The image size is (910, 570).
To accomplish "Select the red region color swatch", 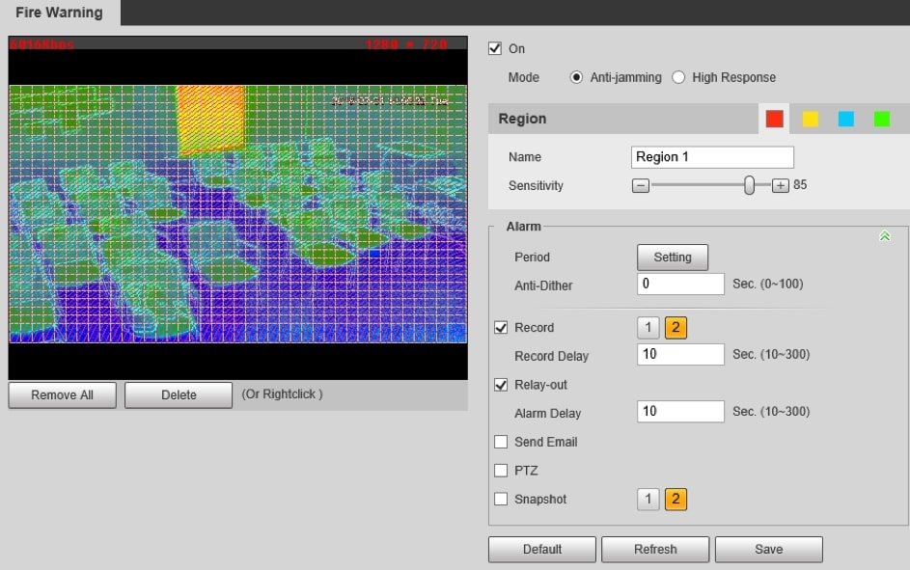I will point(774,119).
